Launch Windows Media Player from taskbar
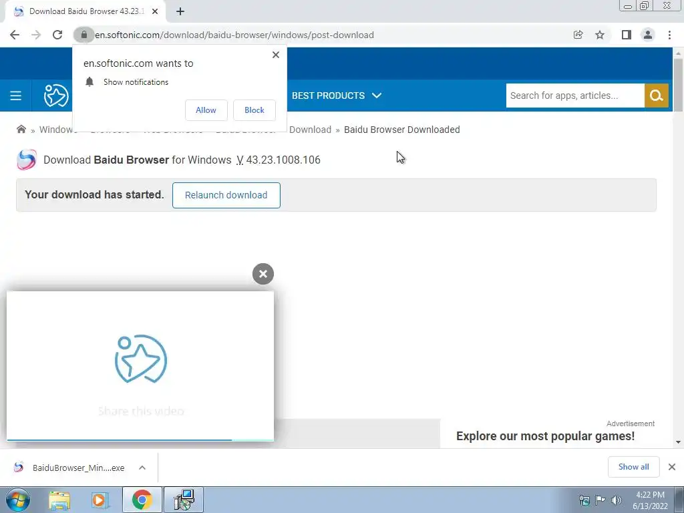The height and width of the screenshot is (513, 684). [100, 500]
